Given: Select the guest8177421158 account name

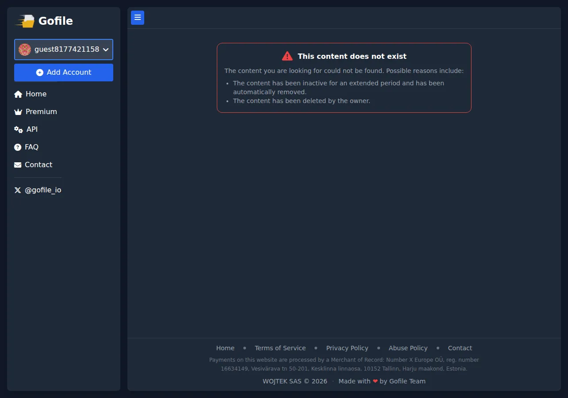Looking at the screenshot, I should tap(67, 50).
